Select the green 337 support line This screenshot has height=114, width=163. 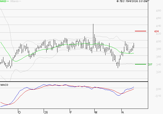pyautogui.click(x=140, y=64)
